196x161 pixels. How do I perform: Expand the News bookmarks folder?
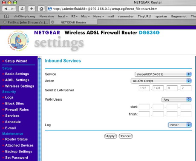click(98, 16)
